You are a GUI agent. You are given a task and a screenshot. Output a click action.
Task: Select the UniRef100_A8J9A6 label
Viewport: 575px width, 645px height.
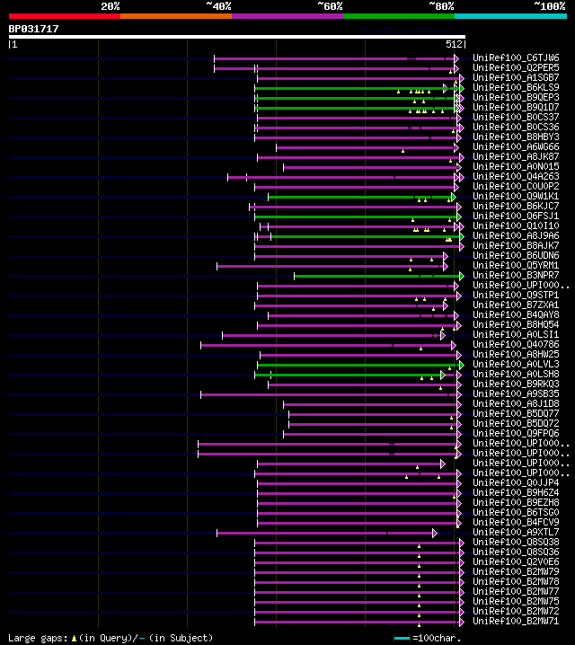point(516,235)
